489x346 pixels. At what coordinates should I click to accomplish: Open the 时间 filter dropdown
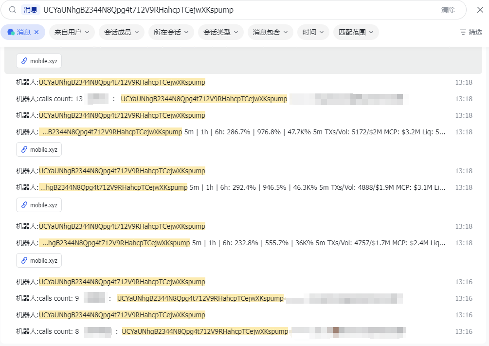click(313, 32)
